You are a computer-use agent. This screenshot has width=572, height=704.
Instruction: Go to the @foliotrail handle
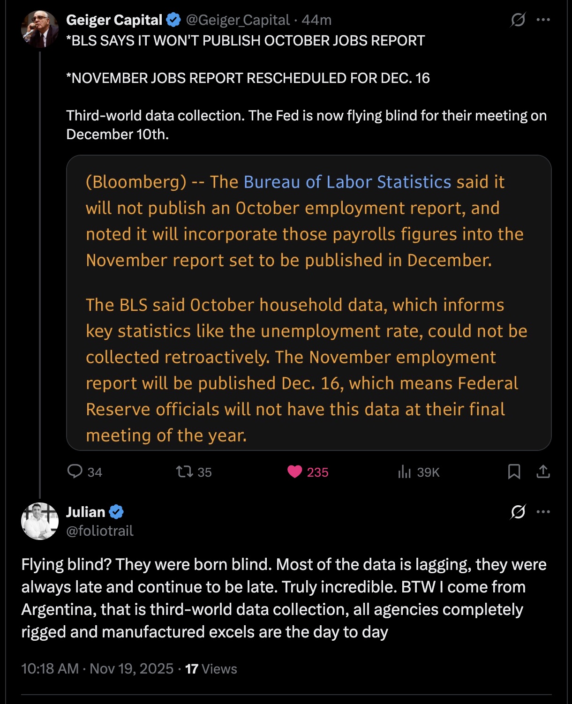click(x=100, y=531)
